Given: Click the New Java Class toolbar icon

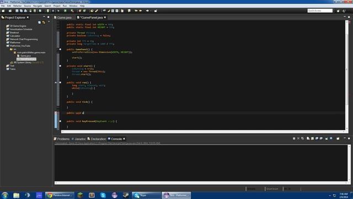Looking at the screenshot, I should (x=84, y=11).
